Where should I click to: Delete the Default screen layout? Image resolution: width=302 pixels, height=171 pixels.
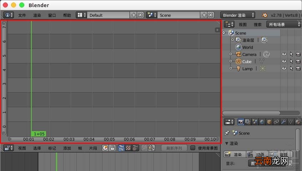[x=140, y=15]
